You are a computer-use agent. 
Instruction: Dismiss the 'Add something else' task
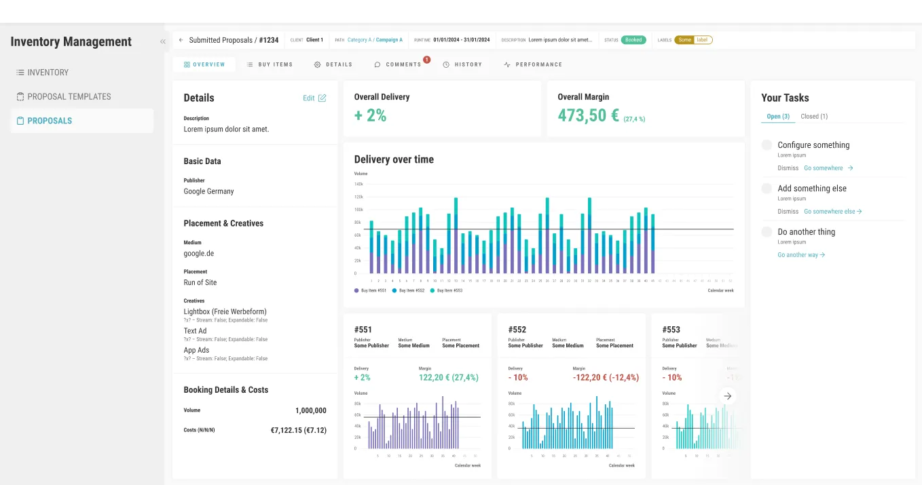[788, 211]
